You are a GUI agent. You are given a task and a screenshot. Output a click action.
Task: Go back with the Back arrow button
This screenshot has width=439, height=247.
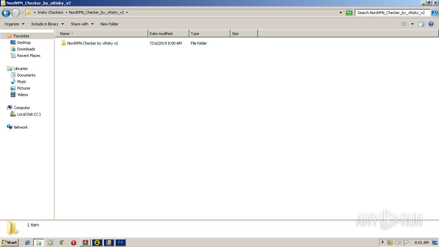tap(6, 13)
